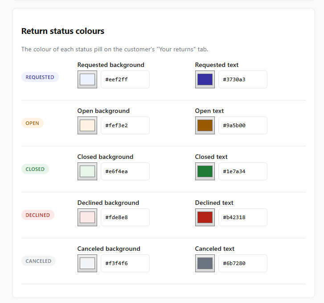Click the CANCELED status pill preview
This screenshot has width=324, height=303.
click(38, 261)
